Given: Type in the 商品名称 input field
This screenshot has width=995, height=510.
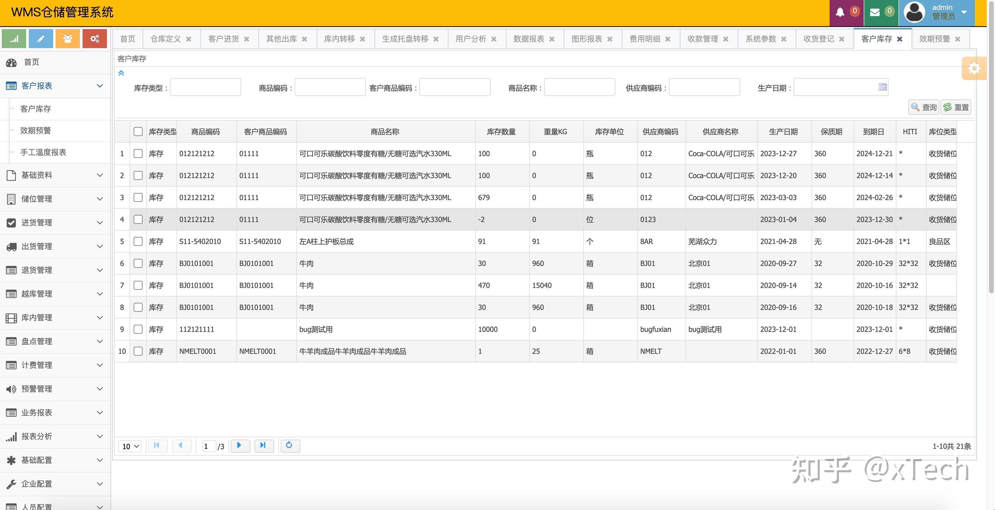Looking at the screenshot, I should pyautogui.click(x=579, y=87).
